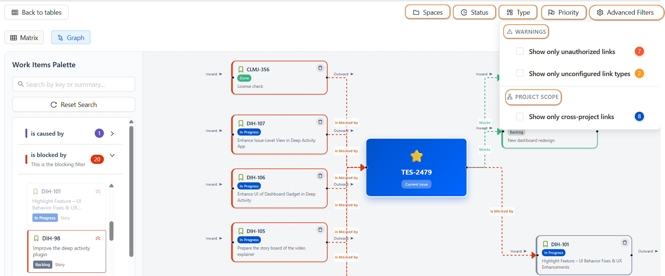
Task: Toggle Show only cross-project links checkbox
Action: (x=520, y=117)
